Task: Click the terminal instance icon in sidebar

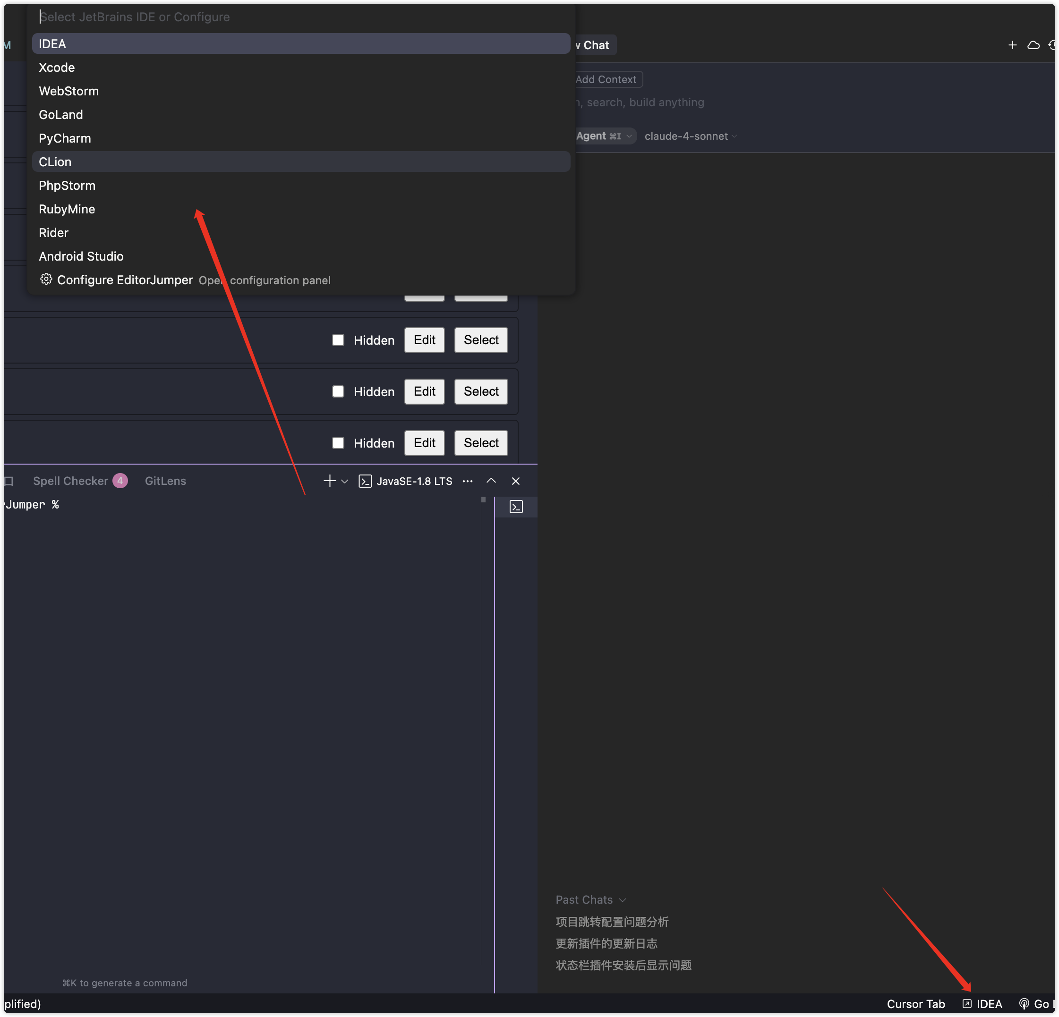Action: point(516,507)
